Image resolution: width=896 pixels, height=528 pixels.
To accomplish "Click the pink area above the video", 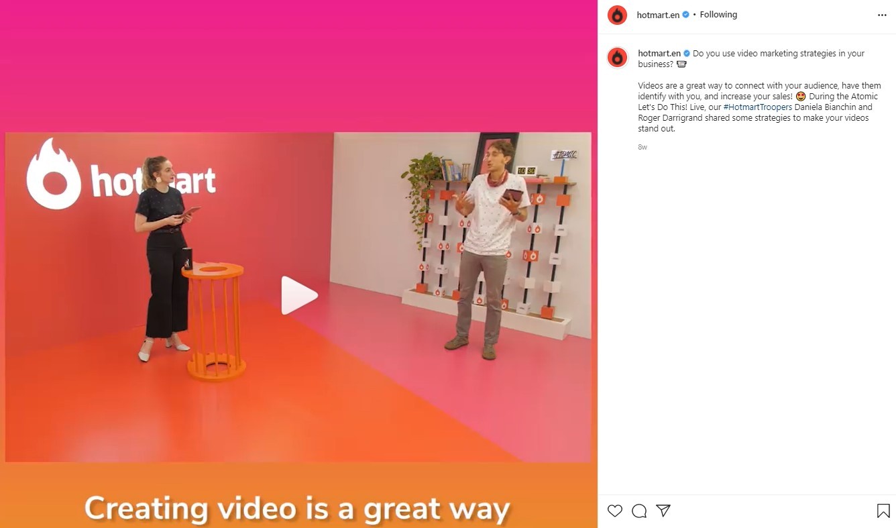I will [x=298, y=66].
